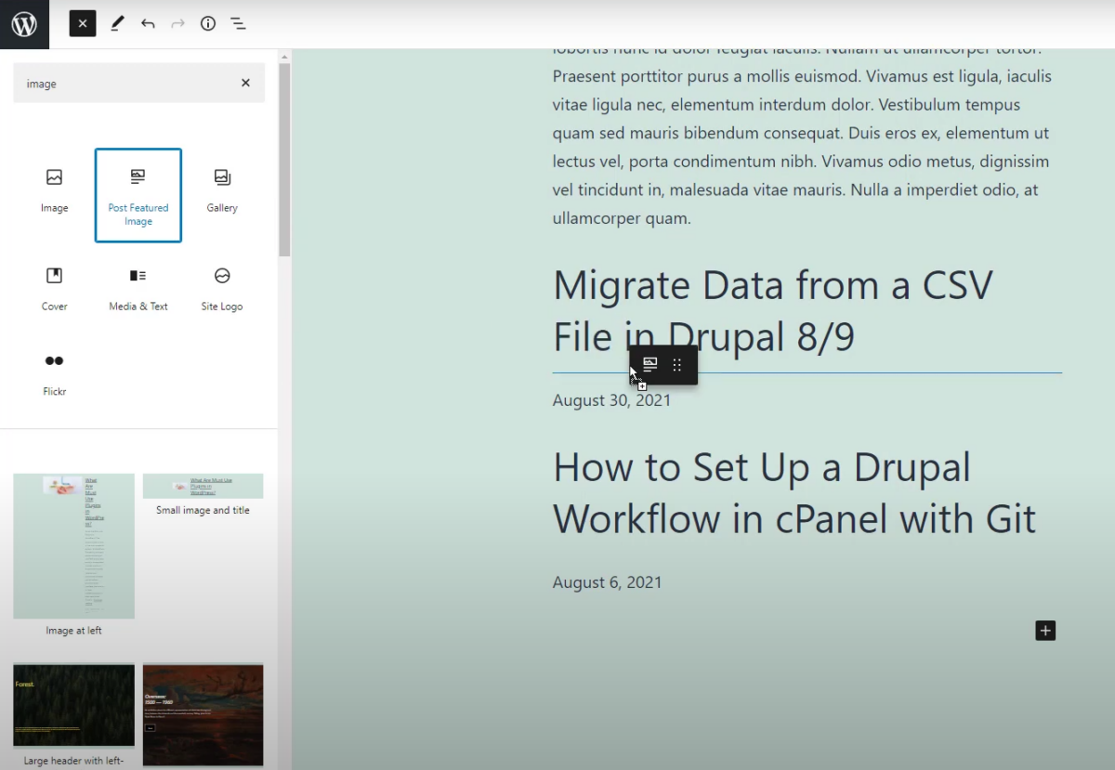Click the drag handle dots in floating toolbar
This screenshot has width=1115, height=770.
pos(677,365)
